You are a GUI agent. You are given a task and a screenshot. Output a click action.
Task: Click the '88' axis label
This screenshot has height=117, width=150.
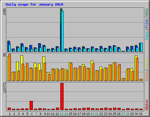[x=4, y=55]
